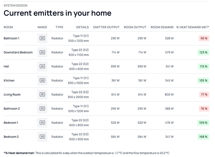Select the Bedroom 1 radiator image icon

coord(42,123)
